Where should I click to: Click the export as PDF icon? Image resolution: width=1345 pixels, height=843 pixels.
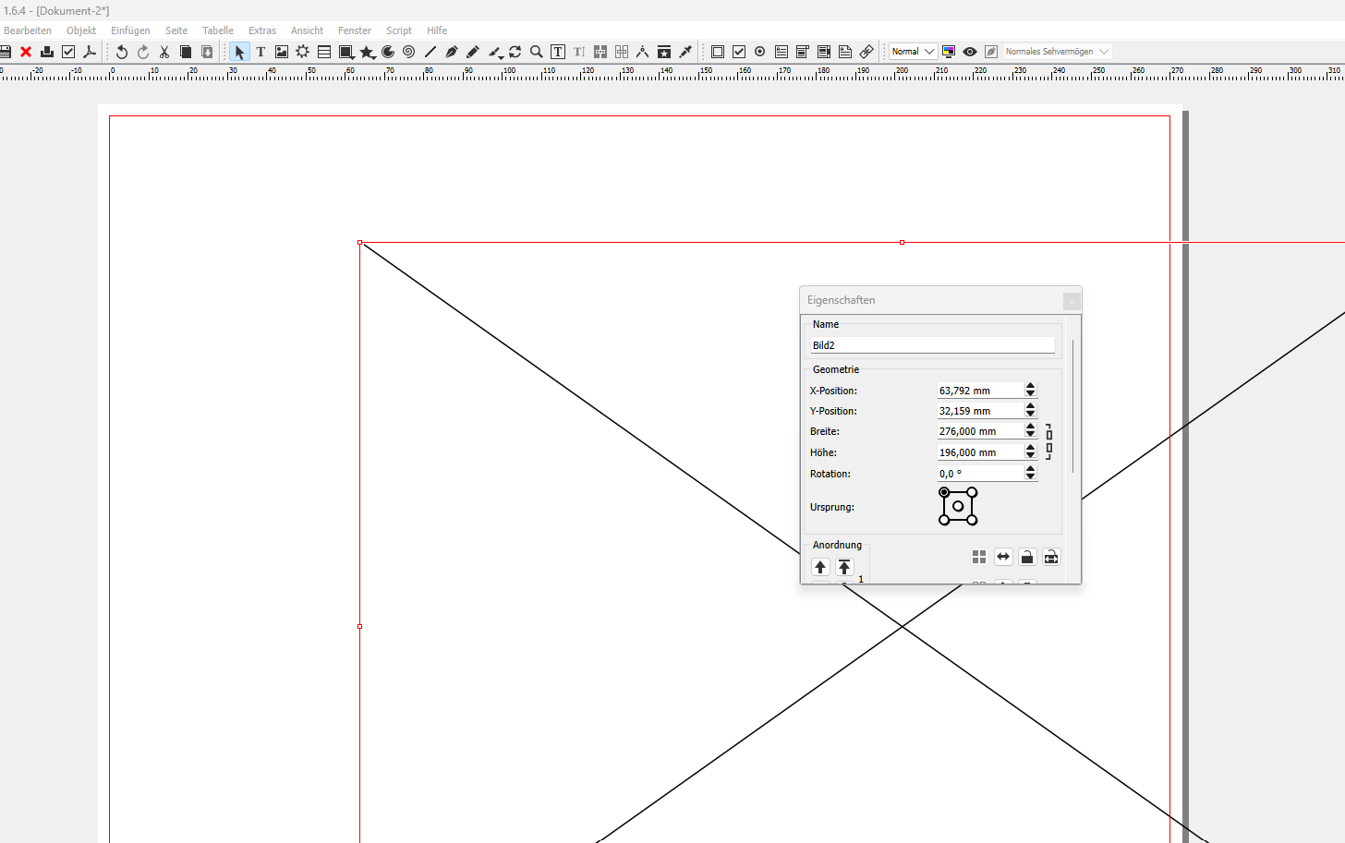click(90, 52)
